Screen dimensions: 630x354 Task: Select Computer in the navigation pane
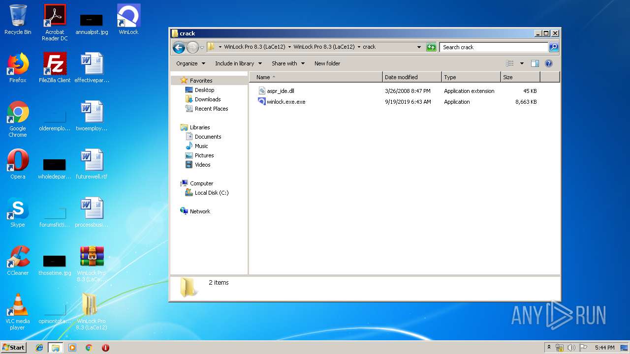[201, 183]
